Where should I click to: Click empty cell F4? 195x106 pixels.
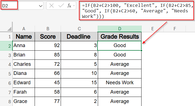pos(175,64)
